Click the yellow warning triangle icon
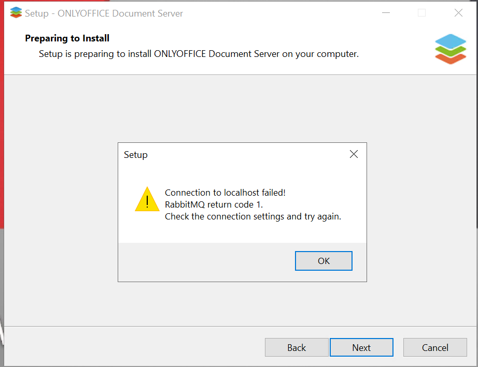This screenshot has height=367, width=478. (147, 200)
